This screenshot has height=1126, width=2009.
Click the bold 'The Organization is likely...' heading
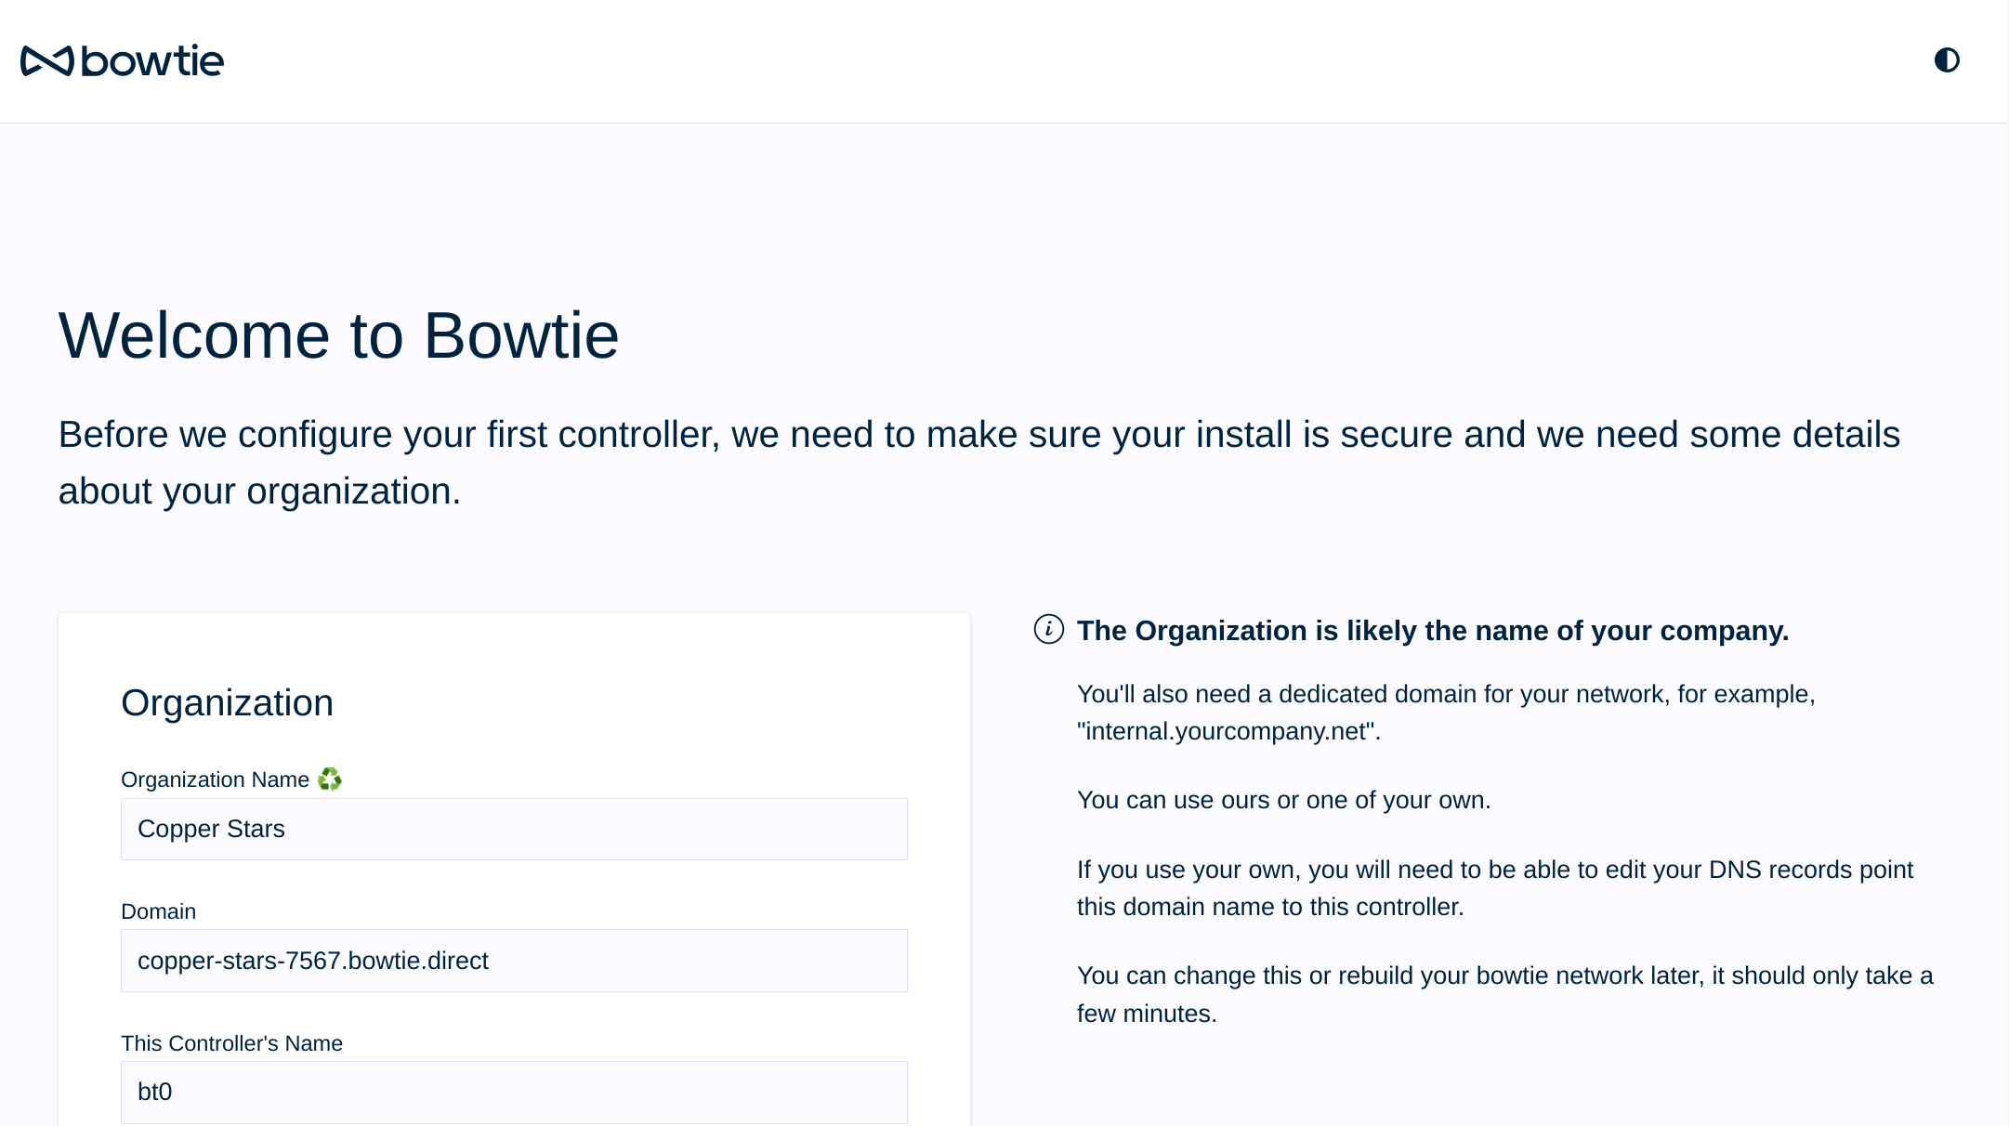pos(1433,631)
